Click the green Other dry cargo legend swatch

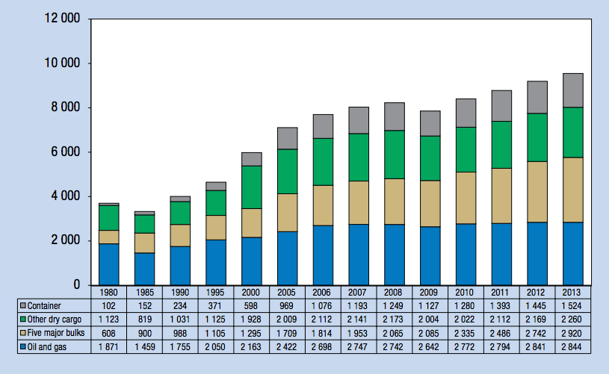click(x=22, y=319)
